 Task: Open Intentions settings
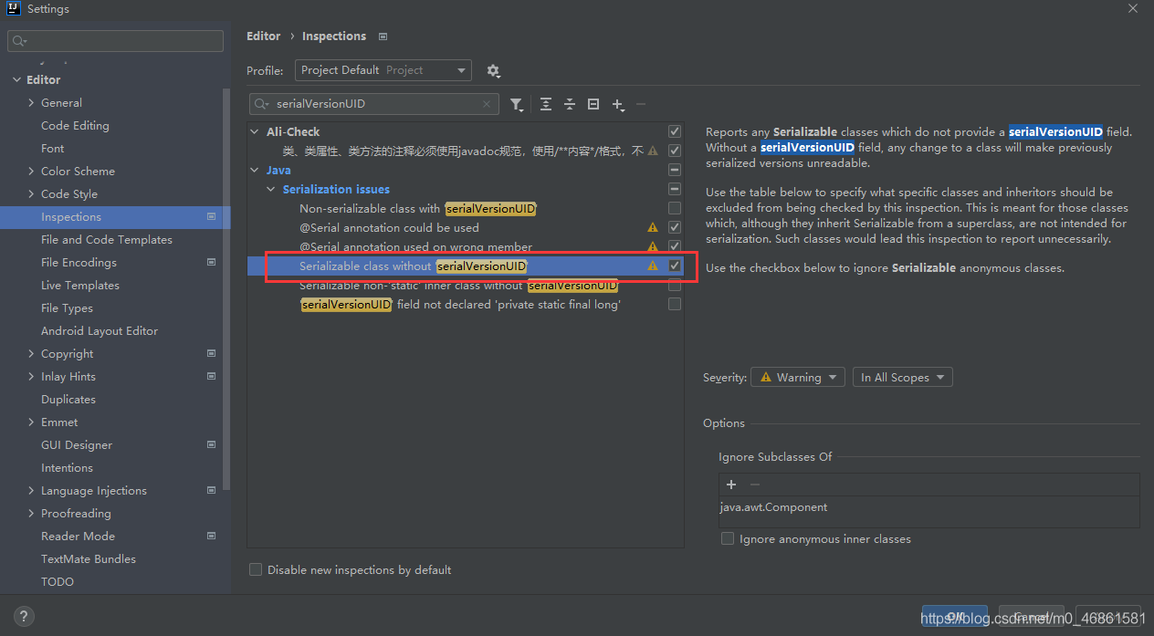pos(67,468)
